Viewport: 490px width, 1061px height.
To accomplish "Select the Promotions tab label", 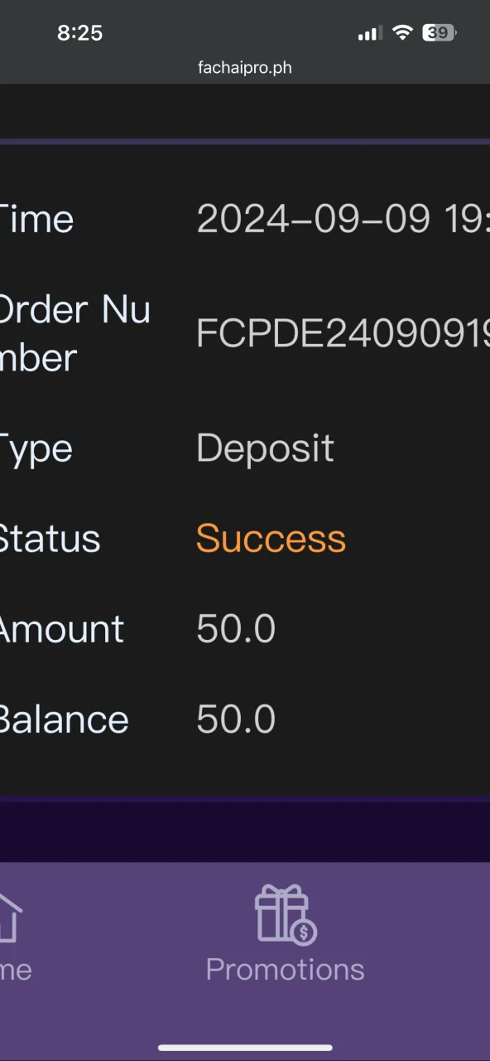I will [285, 969].
